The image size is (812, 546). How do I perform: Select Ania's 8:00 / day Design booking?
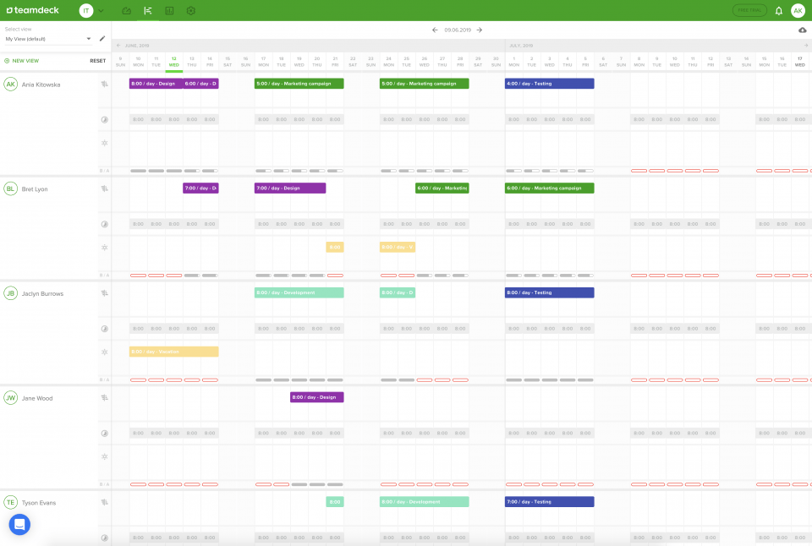pos(156,84)
